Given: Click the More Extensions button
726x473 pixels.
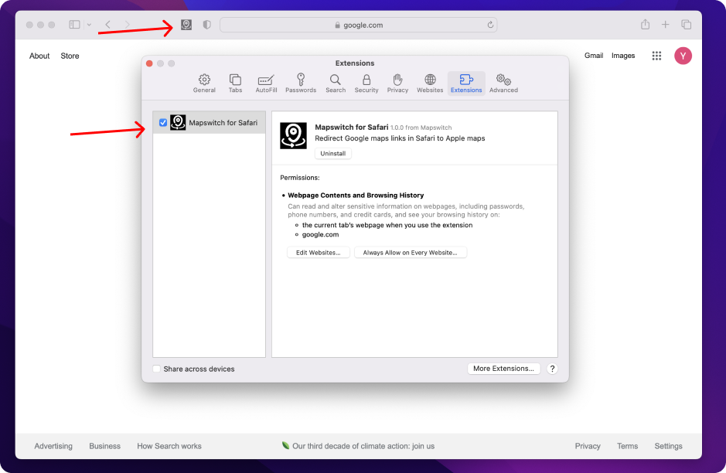Looking at the screenshot, I should (503, 368).
